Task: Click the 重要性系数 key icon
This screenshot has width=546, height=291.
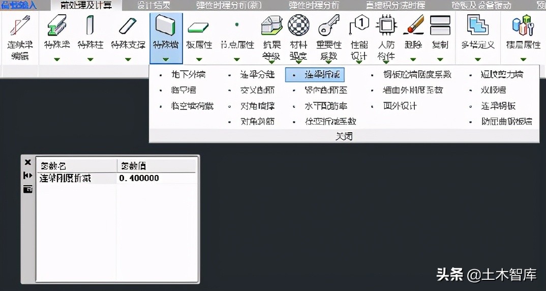Action: coord(329,25)
